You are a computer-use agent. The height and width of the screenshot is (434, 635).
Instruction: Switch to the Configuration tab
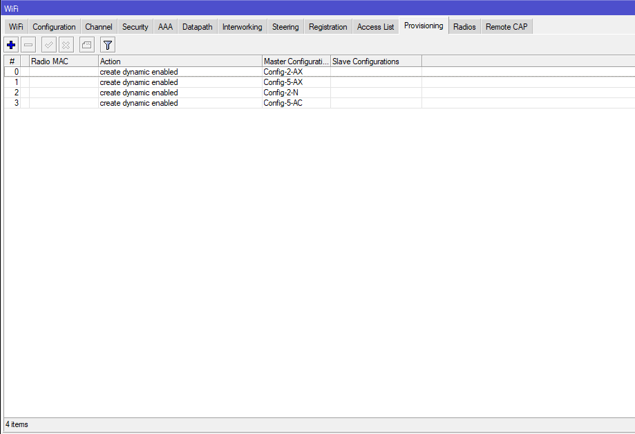pyautogui.click(x=54, y=27)
